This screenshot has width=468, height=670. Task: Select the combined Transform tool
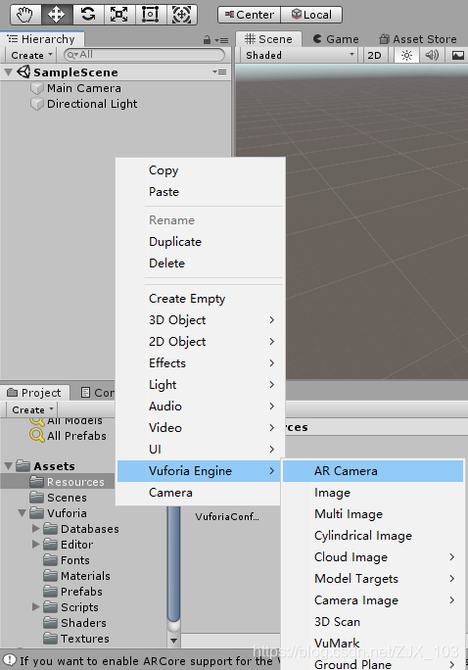pos(181,15)
